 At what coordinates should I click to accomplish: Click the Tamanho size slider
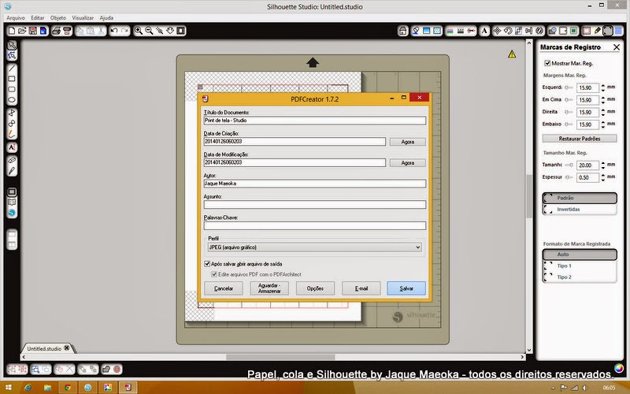tap(569, 165)
